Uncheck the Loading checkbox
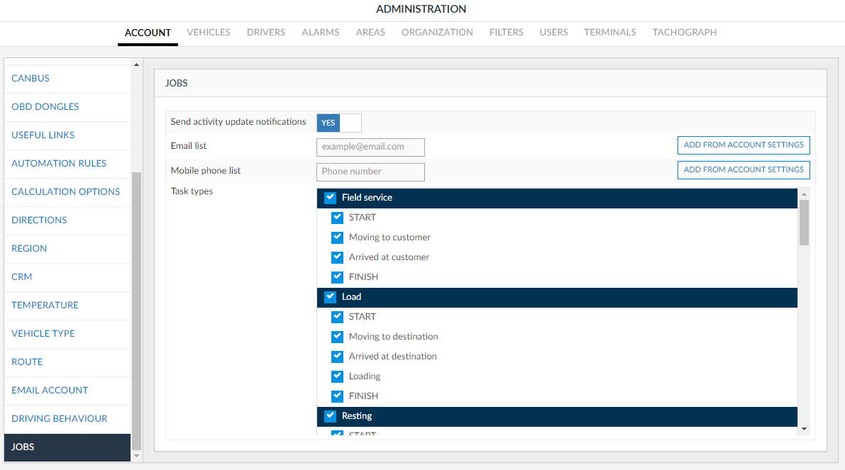 click(337, 376)
